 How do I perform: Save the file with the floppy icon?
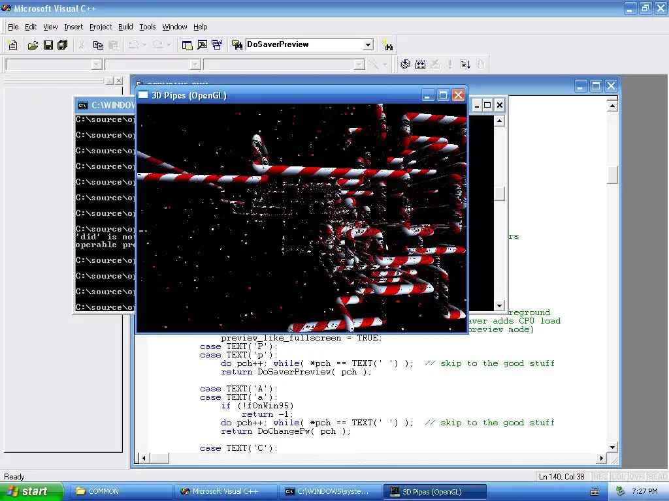click(x=48, y=45)
